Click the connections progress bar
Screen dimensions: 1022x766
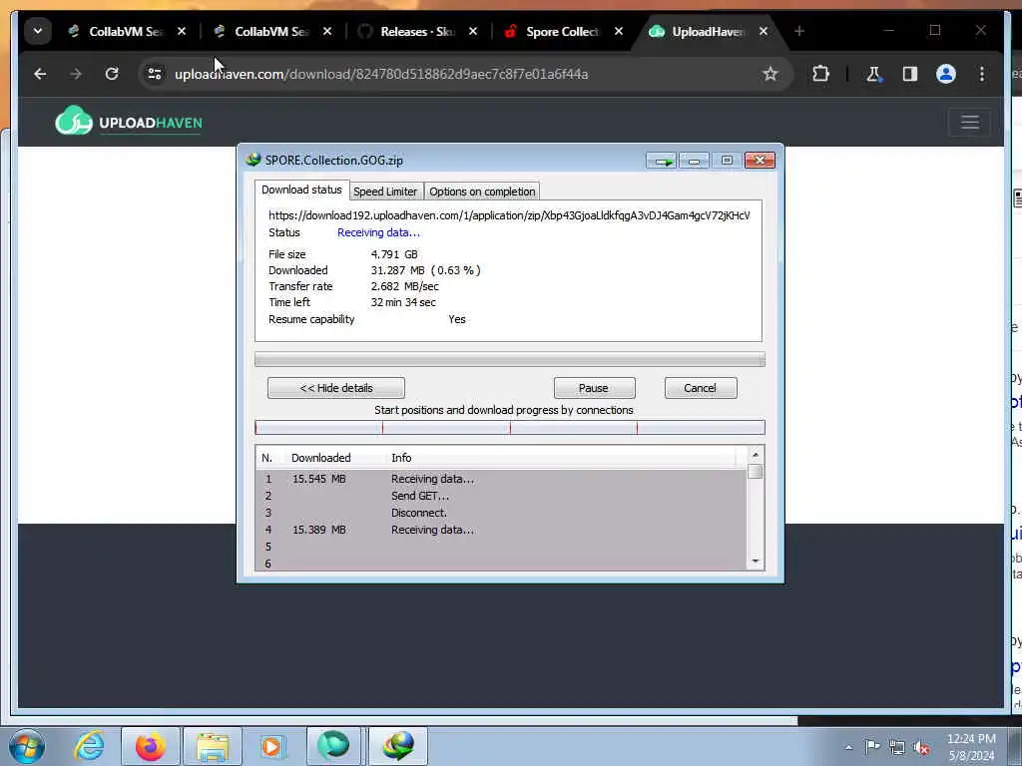(510, 427)
